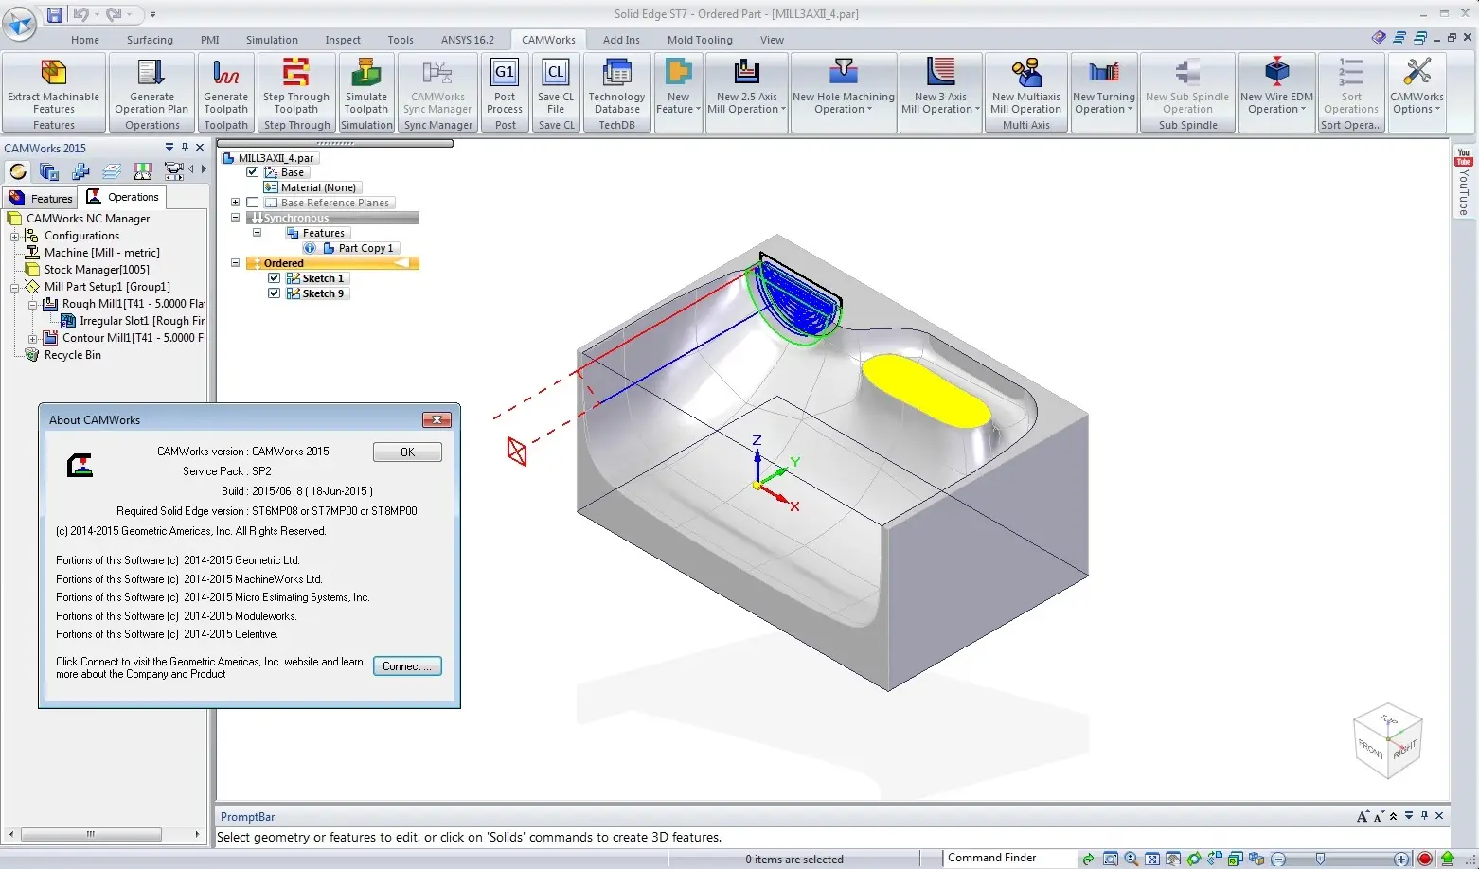The width and height of the screenshot is (1479, 869).
Task: Expand the Configurations tree node
Action: [15, 236]
